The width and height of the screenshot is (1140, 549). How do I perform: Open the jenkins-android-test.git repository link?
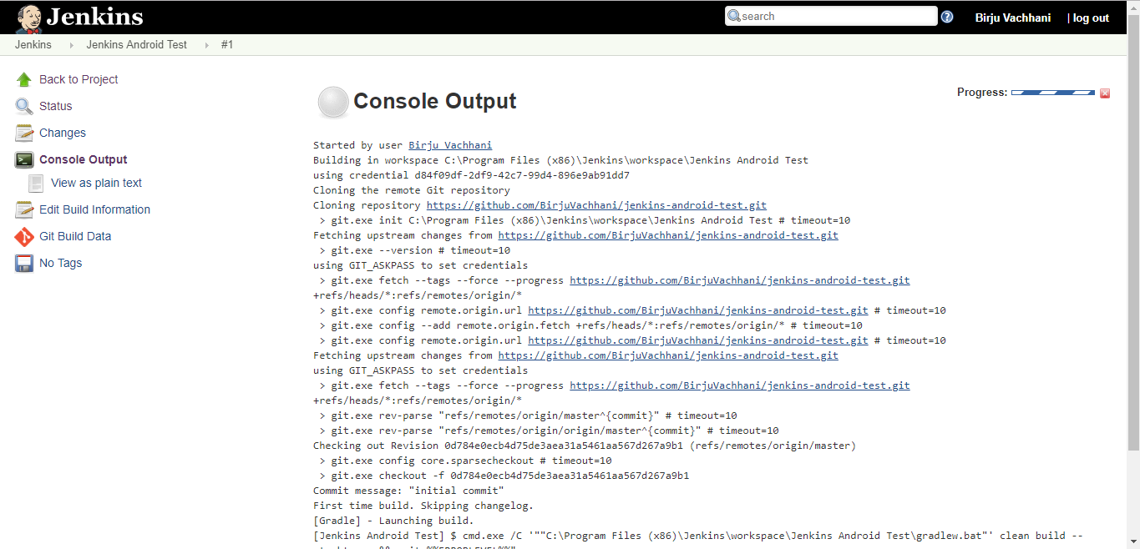[595, 204]
